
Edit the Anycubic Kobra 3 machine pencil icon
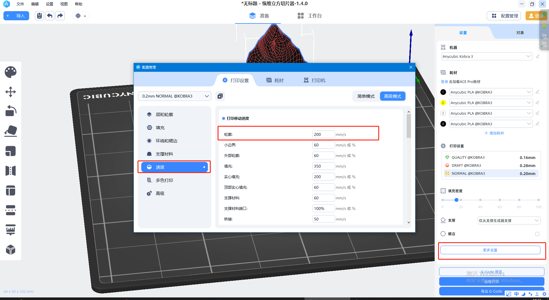(538, 56)
